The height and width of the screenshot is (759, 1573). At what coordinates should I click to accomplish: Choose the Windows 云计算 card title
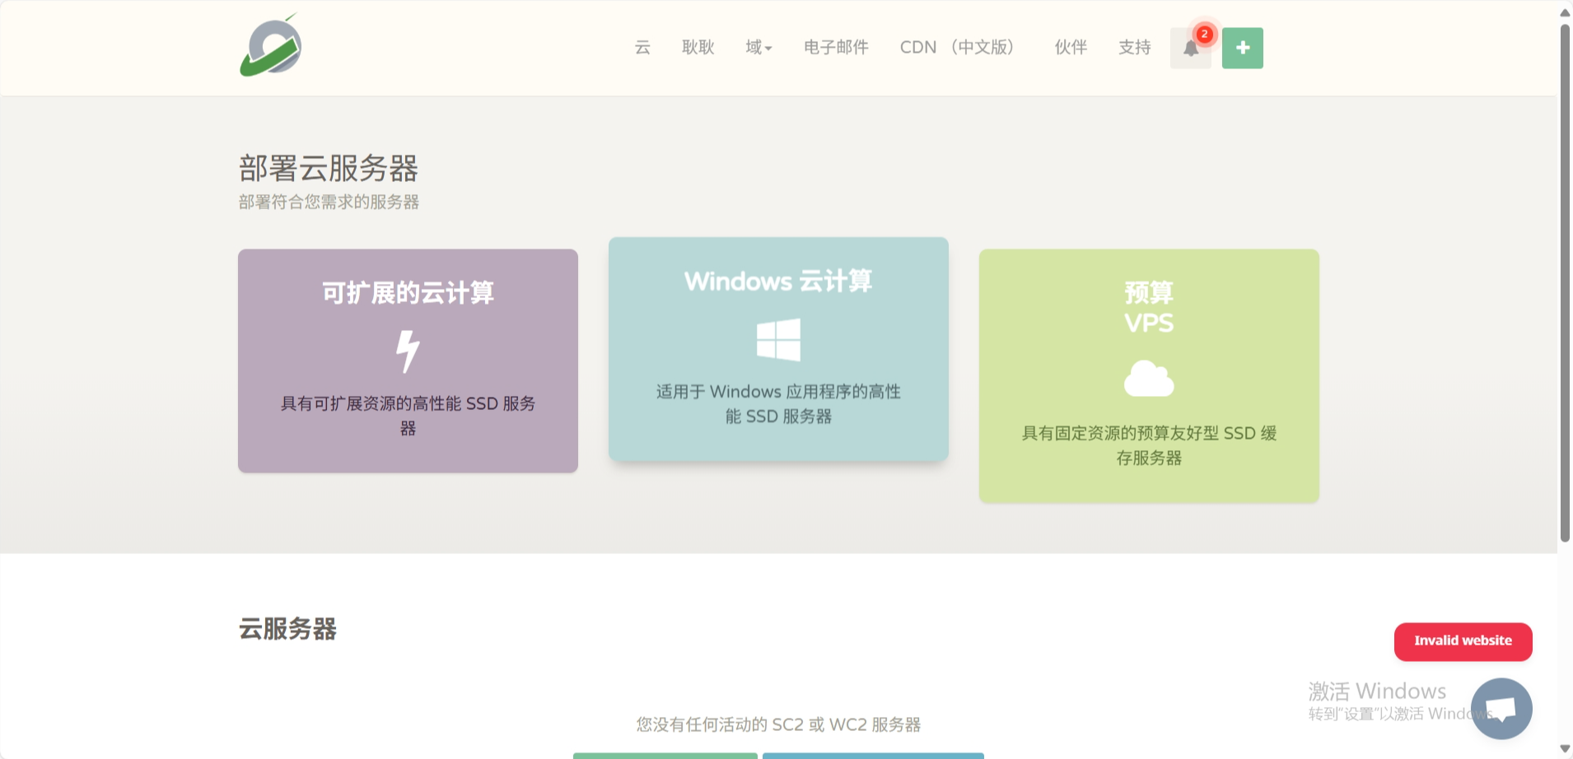pos(778,282)
